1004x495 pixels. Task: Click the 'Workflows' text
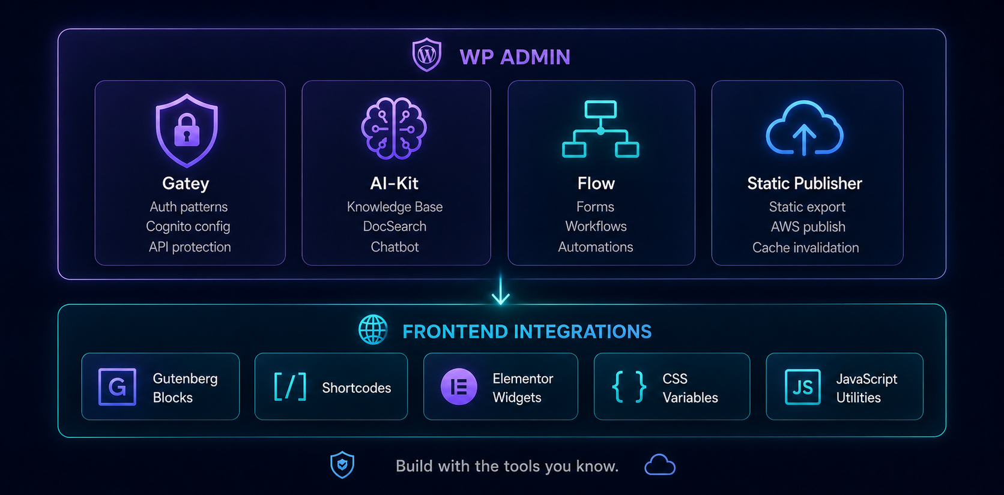[596, 227]
